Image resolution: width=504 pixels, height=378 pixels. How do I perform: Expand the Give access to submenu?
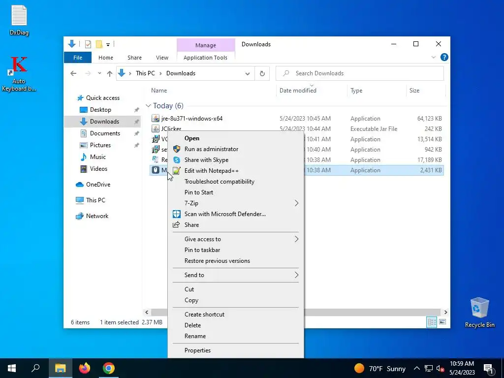[x=236, y=239]
